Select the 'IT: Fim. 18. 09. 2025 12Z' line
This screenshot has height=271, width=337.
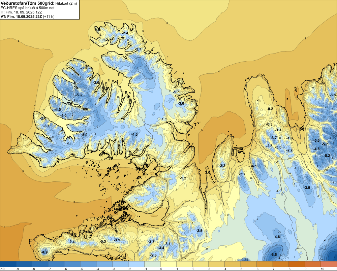[21, 12]
